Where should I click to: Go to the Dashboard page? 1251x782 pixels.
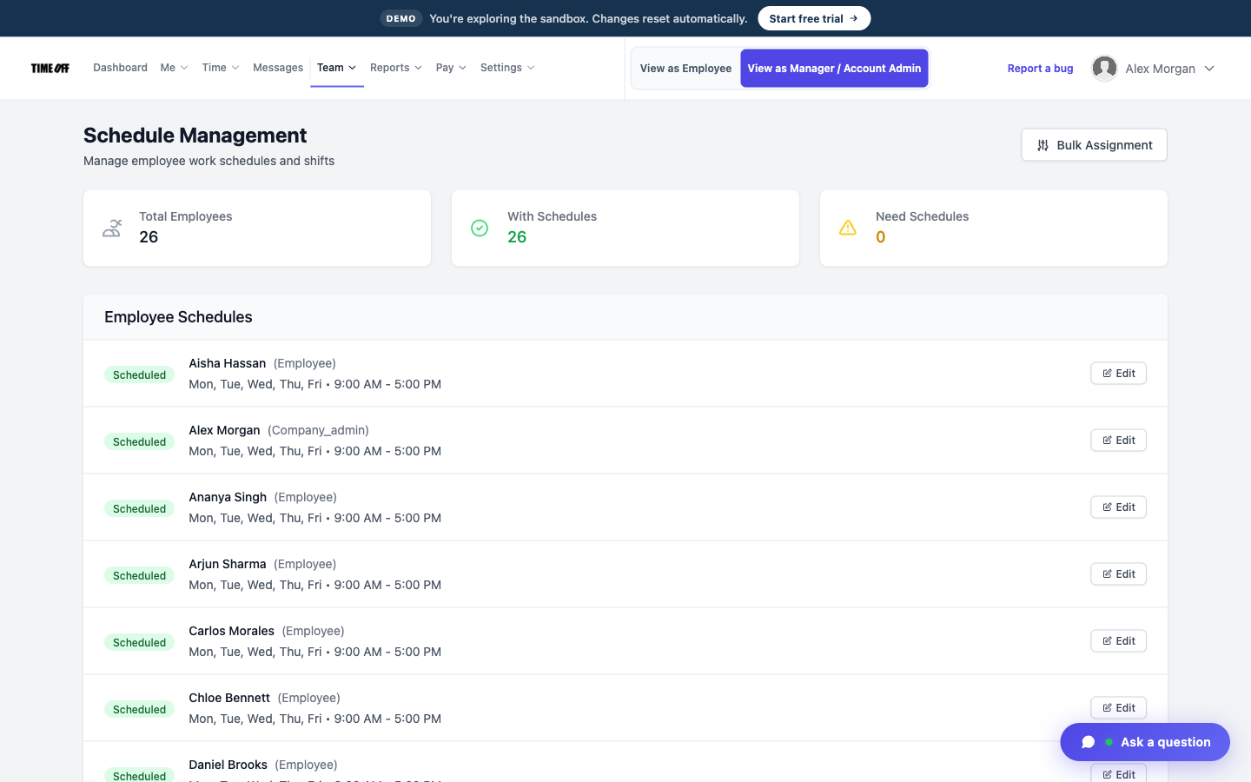pyautogui.click(x=120, y=68)
